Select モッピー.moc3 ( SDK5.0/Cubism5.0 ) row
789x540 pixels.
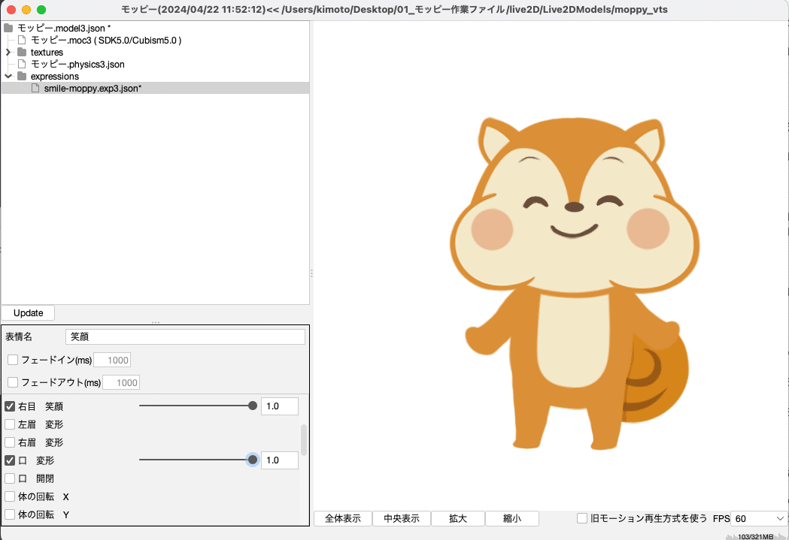pos(155,41)
